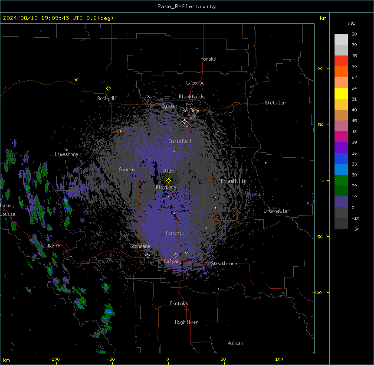Select the Lacombe city label
The width and height of the screenshot is (374, 365).
[x=195, y=83]
